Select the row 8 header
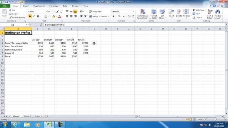The image size is (228, 128). pyautogui.click(x=2, y=56)
